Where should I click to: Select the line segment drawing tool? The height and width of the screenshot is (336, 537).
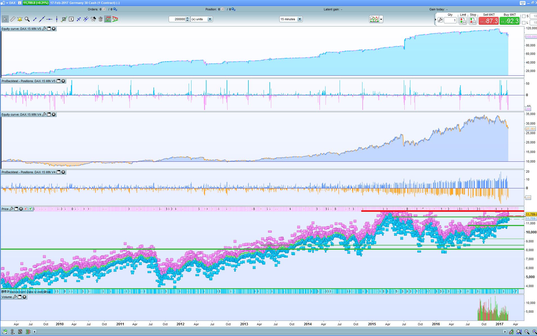point(35,19)
